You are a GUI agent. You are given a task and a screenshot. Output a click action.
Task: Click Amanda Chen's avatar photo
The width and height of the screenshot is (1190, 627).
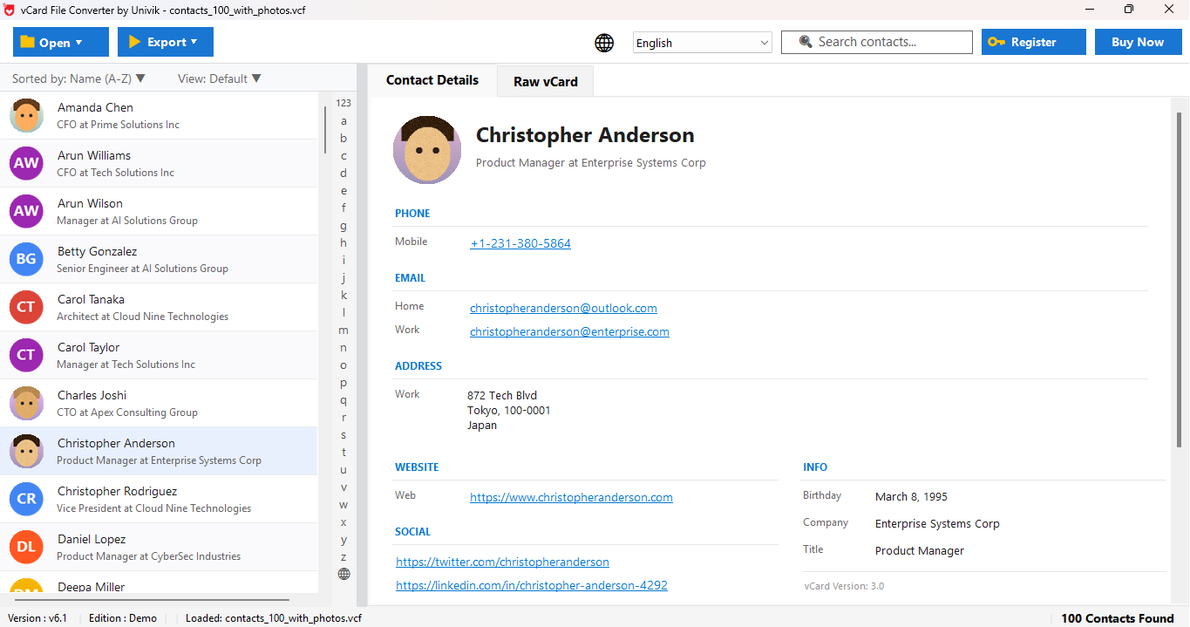tap(26, 115)
